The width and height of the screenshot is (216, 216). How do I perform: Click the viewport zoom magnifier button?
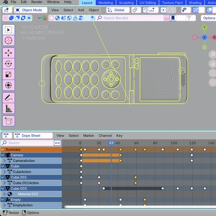(x=213, y=54)
